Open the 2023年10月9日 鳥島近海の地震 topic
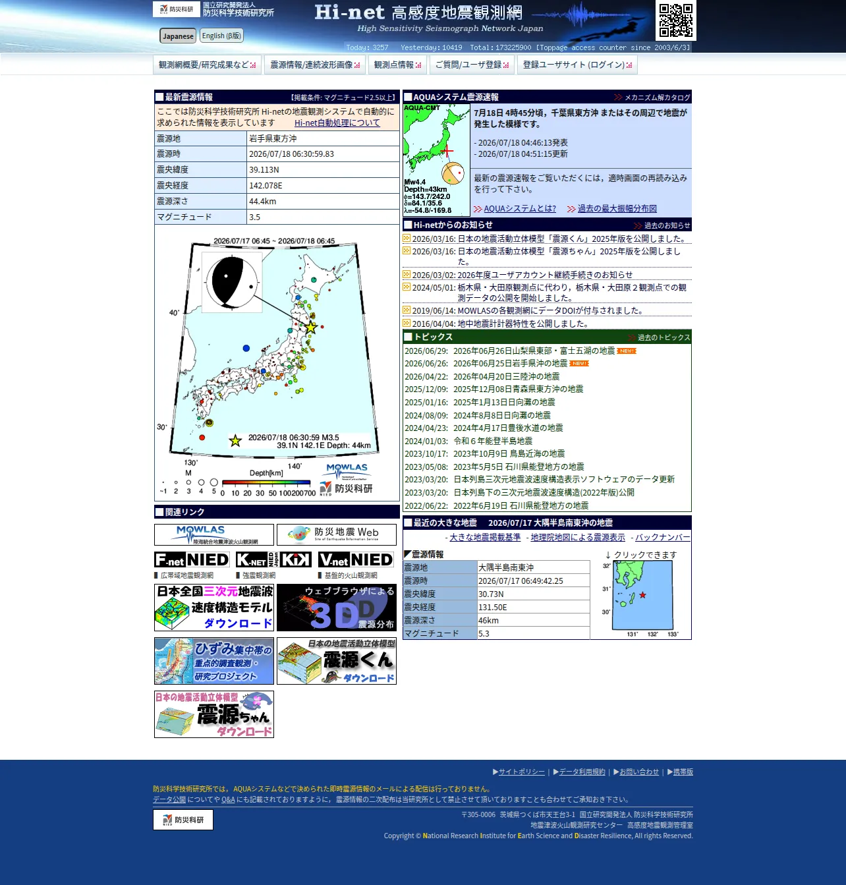Viewport: 846px width, 885px height. (x=509, y=454)
